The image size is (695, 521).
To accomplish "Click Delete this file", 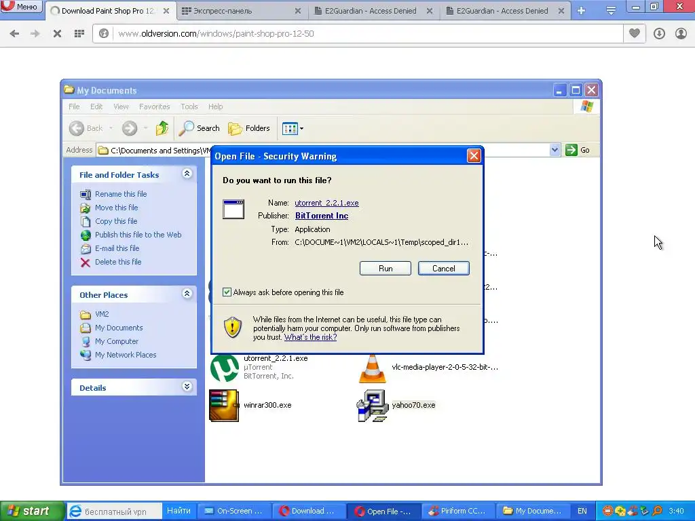I will tap(118, 262).
